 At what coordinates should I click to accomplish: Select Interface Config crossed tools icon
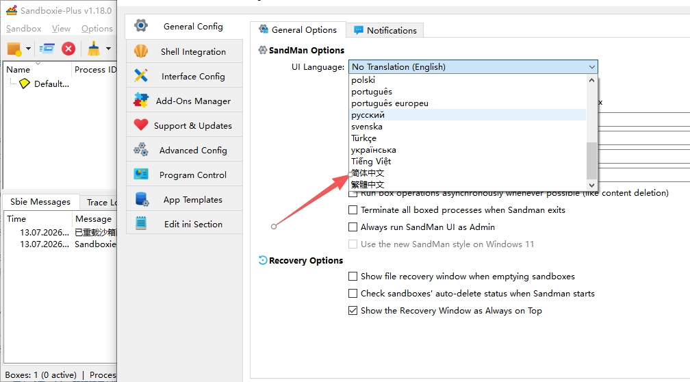[141, 76]
